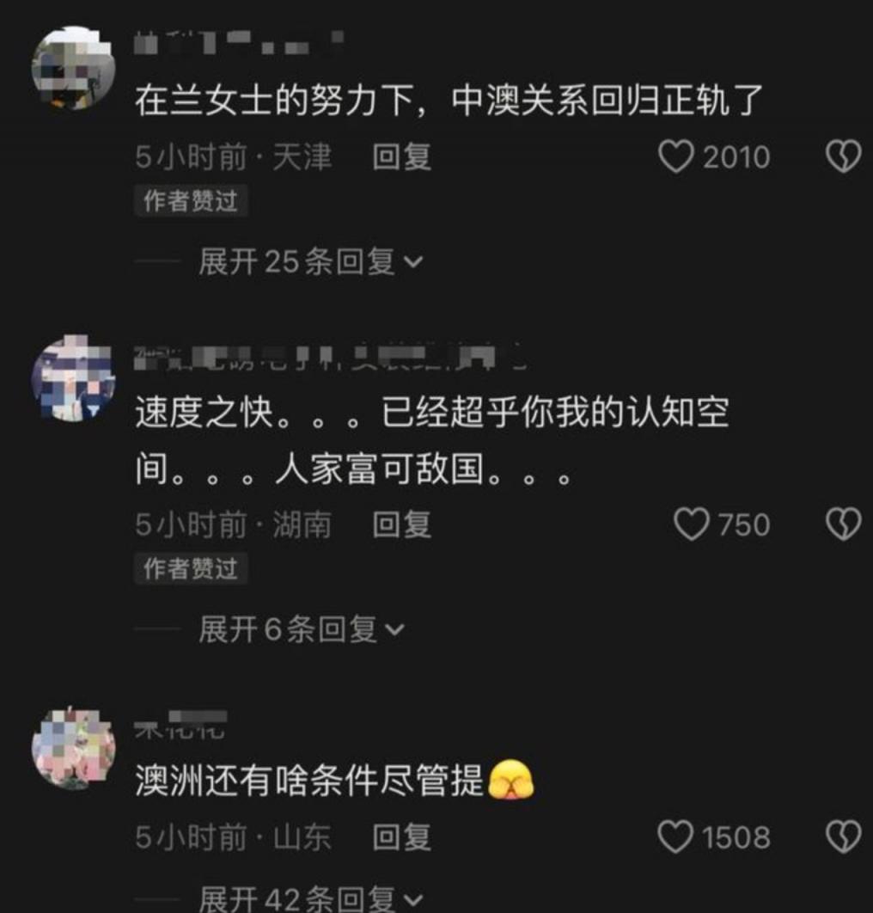Like the comment from 天津 with 2010 likes
Image resolution: width=873 pixels, height=913 pixels.
(675, 156)
